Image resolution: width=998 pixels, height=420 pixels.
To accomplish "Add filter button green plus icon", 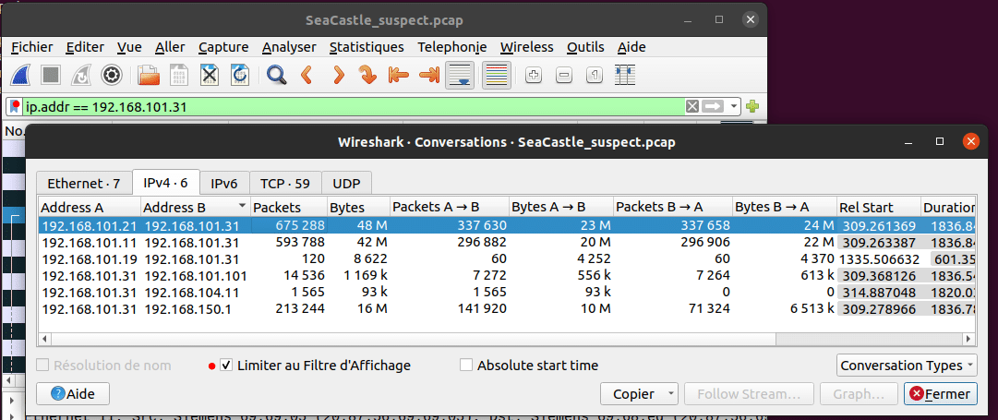I will [752, 106].
